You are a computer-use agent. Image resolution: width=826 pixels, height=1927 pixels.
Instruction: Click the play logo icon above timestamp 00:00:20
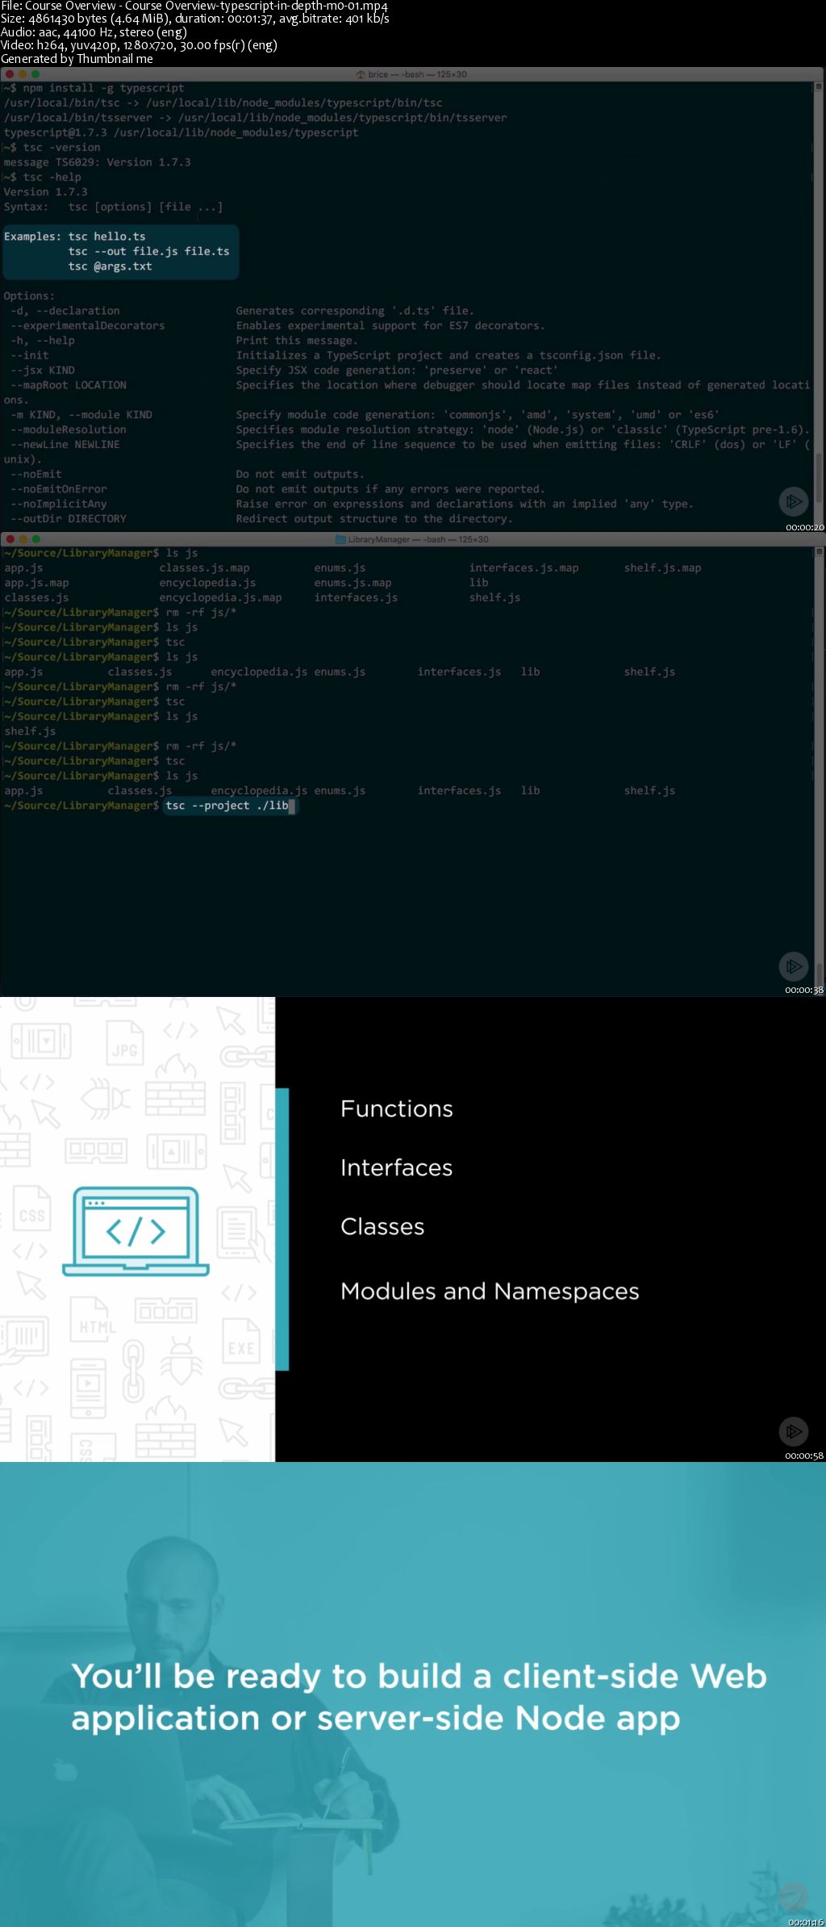click(794, 501)
